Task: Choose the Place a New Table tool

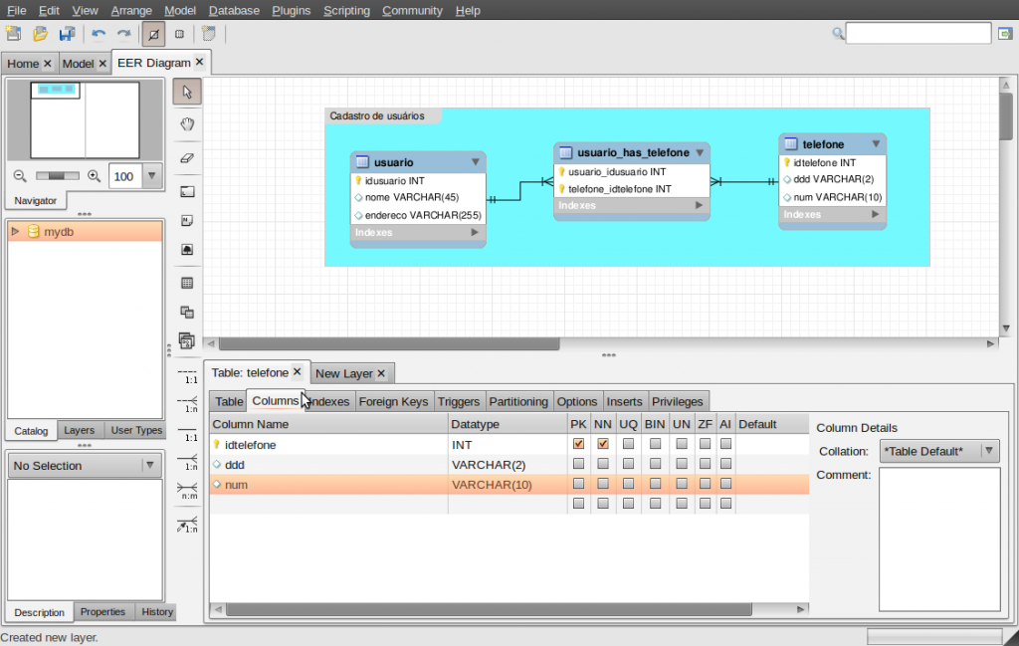Action: tap(187, 282)
